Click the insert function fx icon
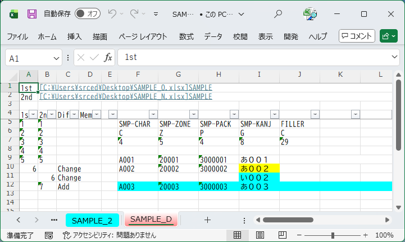The width and height of the screenshot is (405, 242). coord(108,58)
